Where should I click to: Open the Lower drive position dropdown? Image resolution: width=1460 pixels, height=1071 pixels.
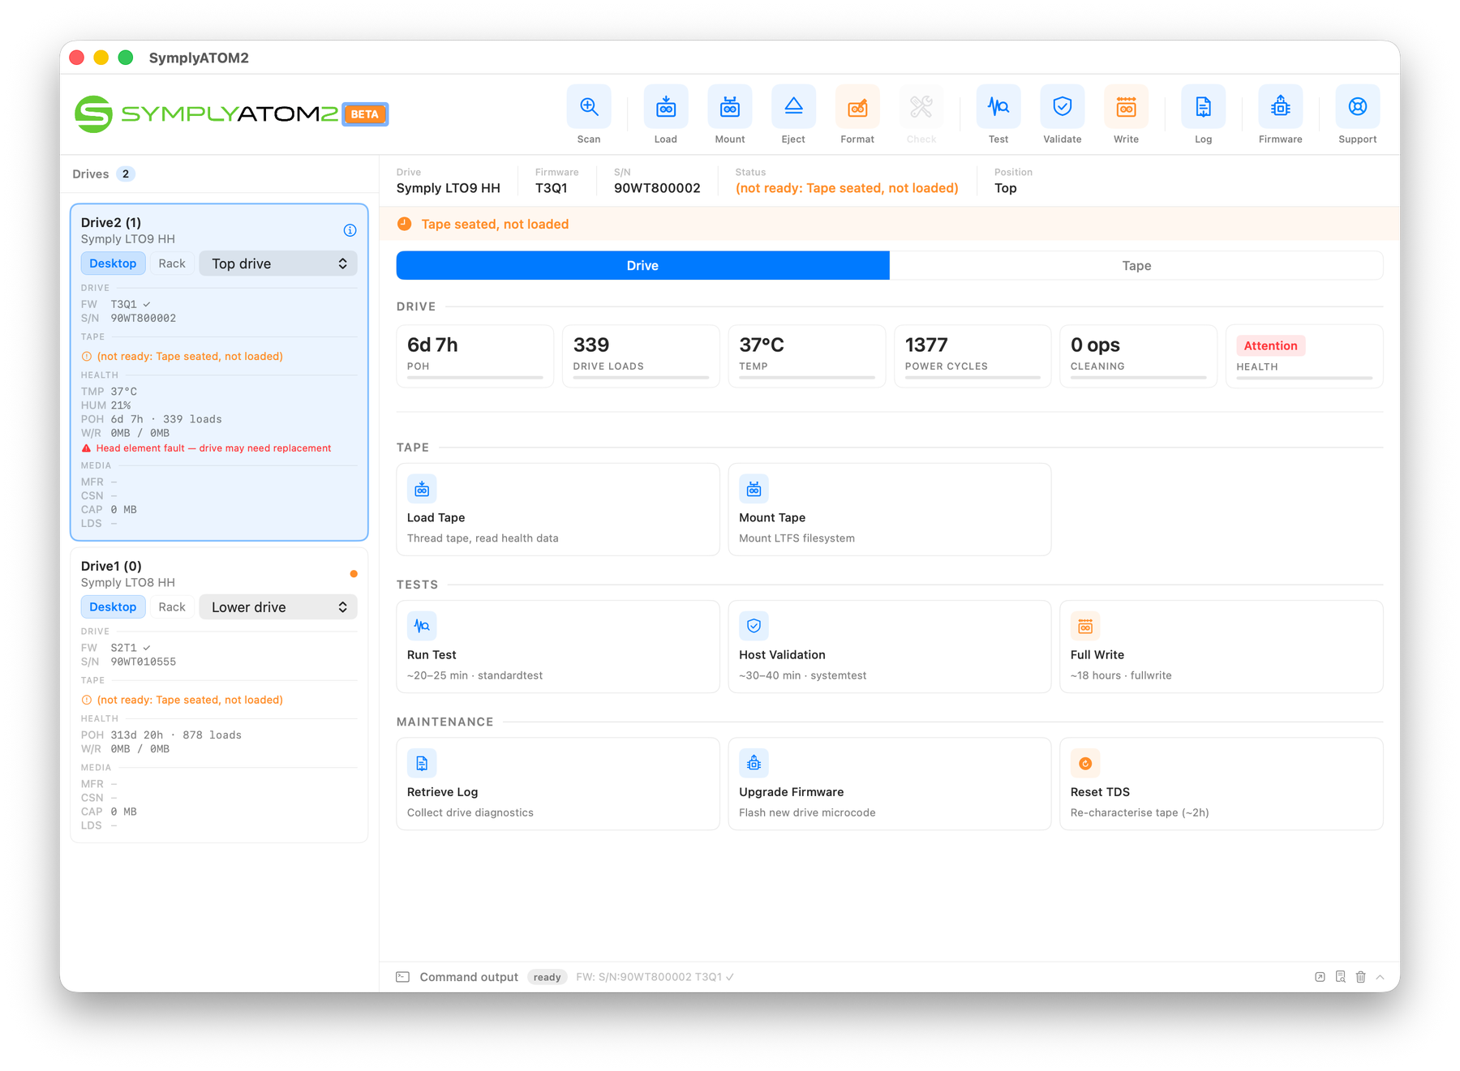[x=278, y=607]
